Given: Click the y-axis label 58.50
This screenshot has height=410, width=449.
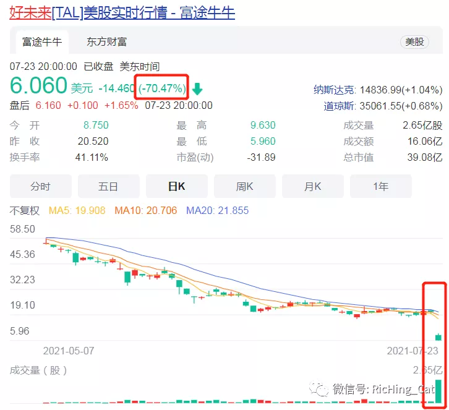Looking at the screenshot, I should coord(22,229).
